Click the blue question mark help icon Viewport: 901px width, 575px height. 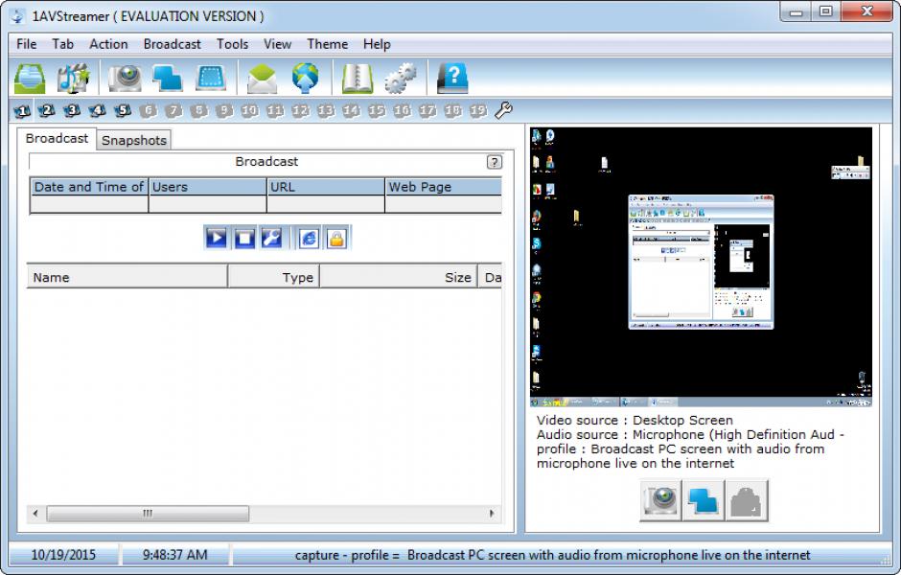(452, 79)
